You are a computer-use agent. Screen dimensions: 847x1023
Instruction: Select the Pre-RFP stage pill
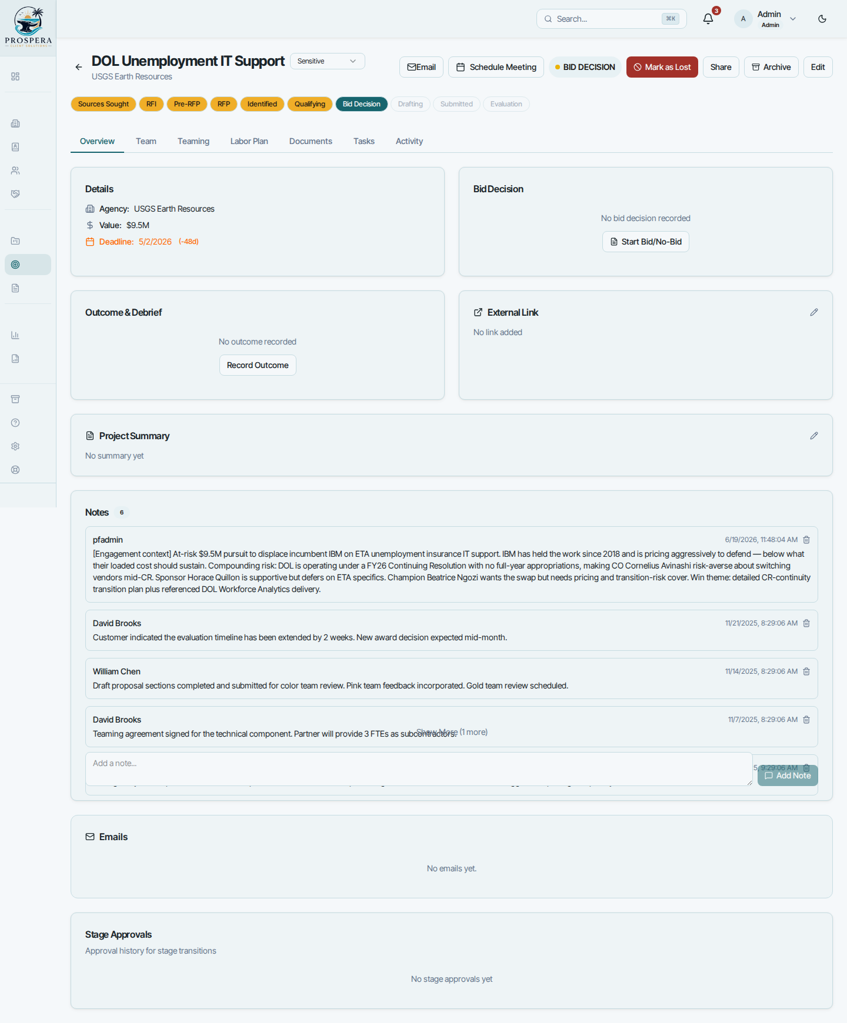tap(187, 104)
